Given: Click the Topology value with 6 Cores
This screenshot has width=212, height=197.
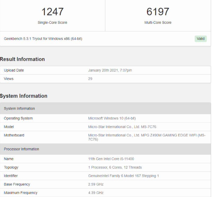Looking at the screenshot, I should tap(115, 167).
